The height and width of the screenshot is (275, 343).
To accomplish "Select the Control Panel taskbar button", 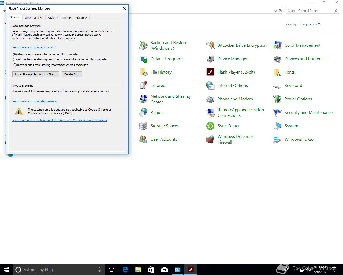I will tap(178, 270).
